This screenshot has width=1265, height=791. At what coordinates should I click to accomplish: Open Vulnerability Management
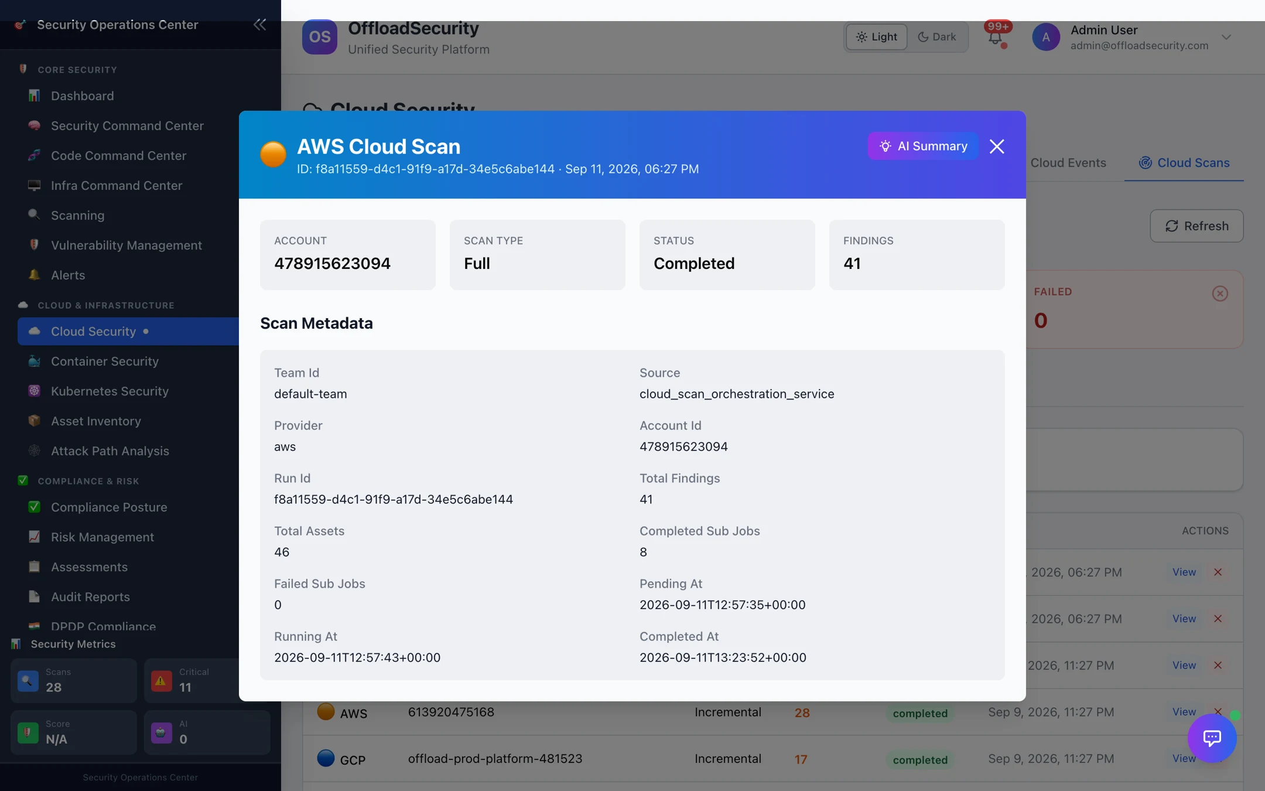[126, 246]
